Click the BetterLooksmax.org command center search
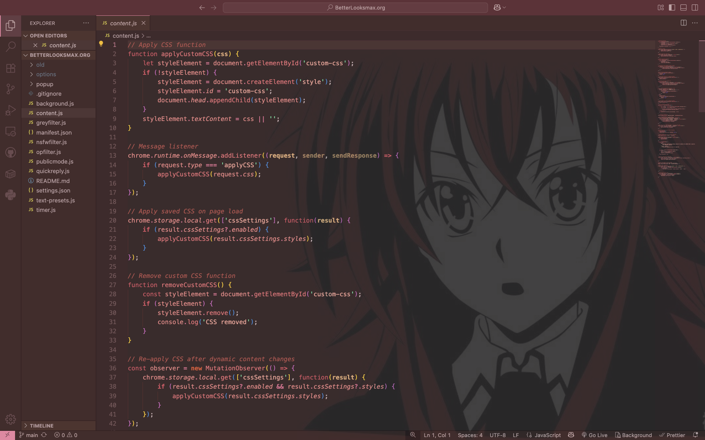The image size is (705, 440). (x=355, y=7)
